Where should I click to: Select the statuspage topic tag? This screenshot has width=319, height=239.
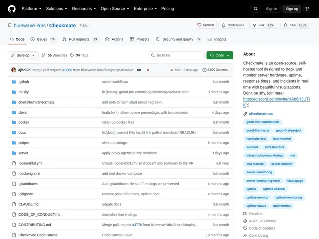(x=295, y=181)
